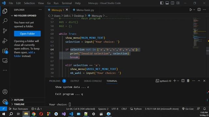Viewport: 209px width, 117px height.
Task: Switch to the Menu-basic.py tab
Action: click(85, 10)
